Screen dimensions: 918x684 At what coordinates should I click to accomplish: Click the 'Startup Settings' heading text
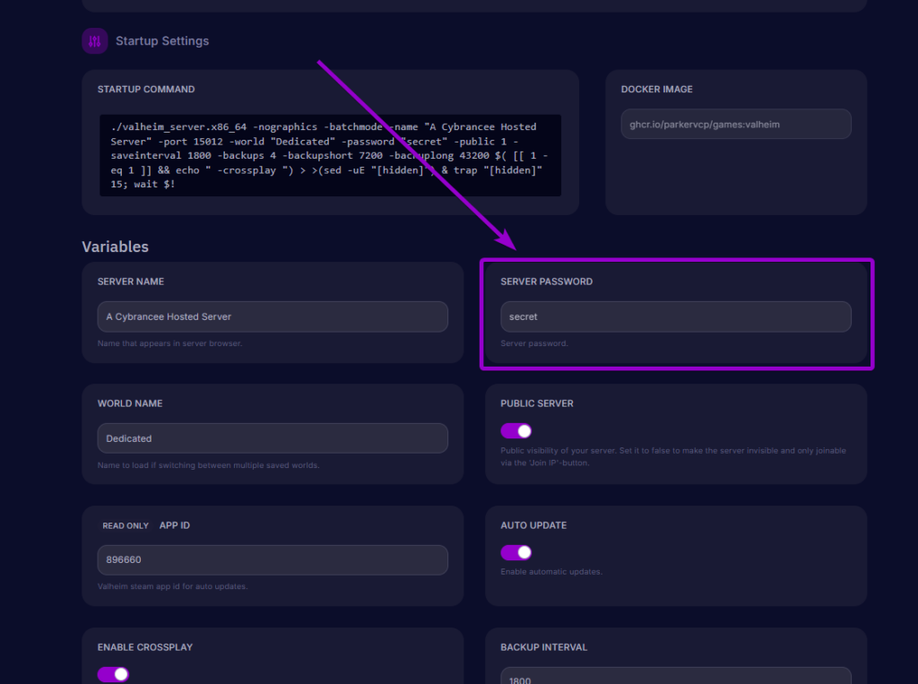click(x=162, y=41)
